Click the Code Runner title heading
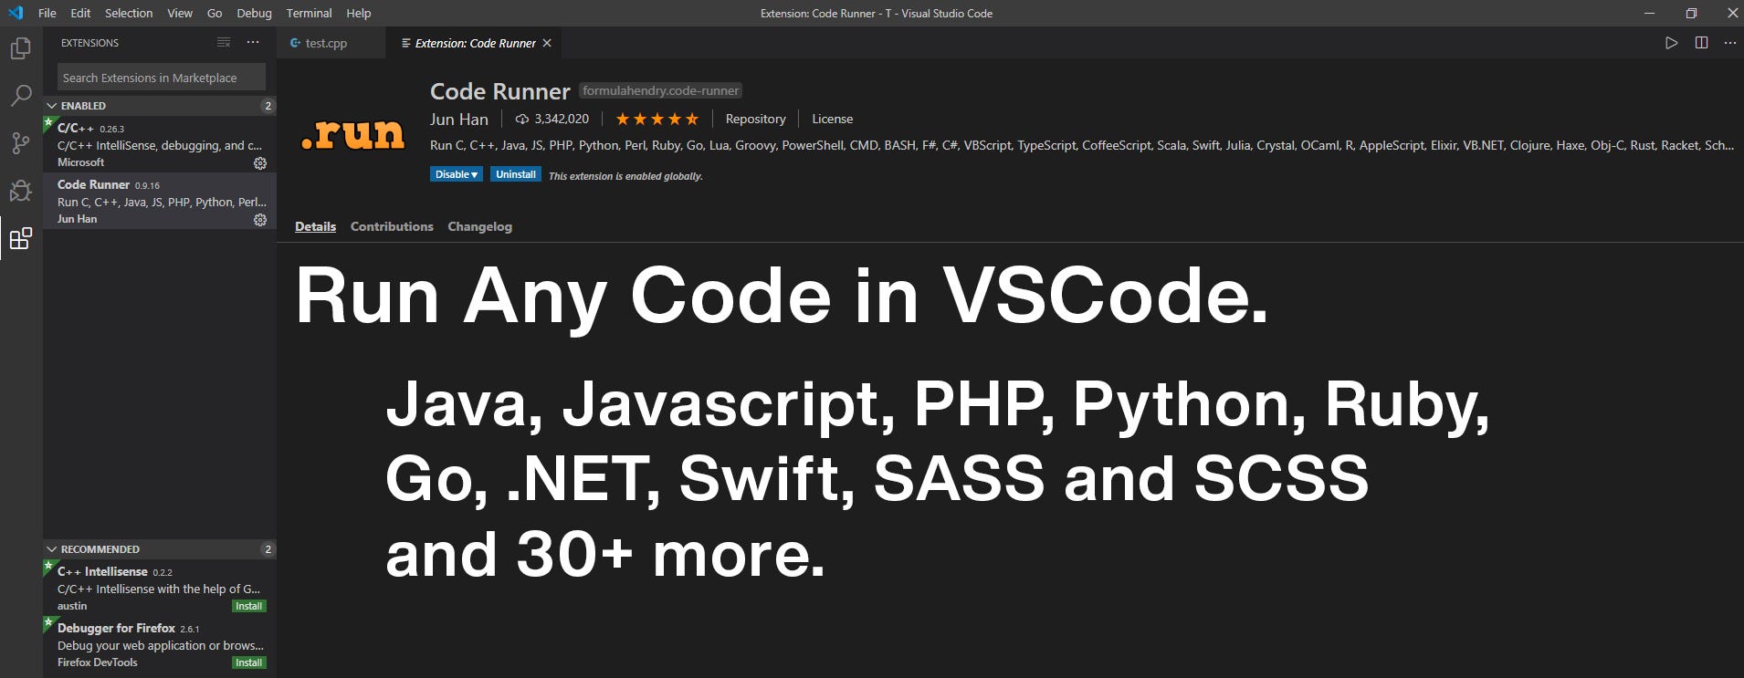This screenshot has width=1744, height=678. point(499,91)
